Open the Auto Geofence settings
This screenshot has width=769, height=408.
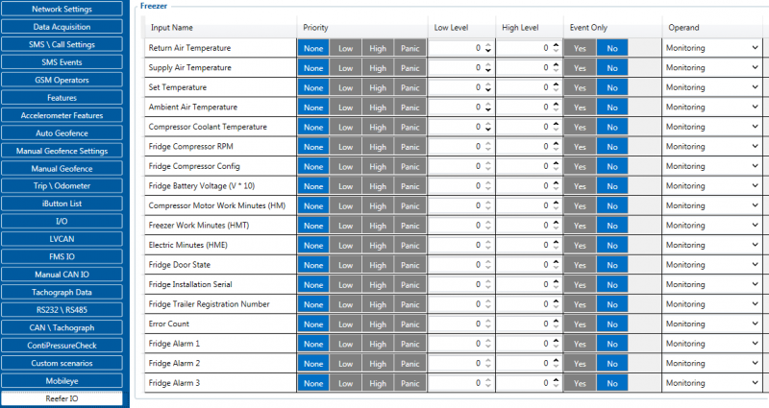click(x=62, y=133)
